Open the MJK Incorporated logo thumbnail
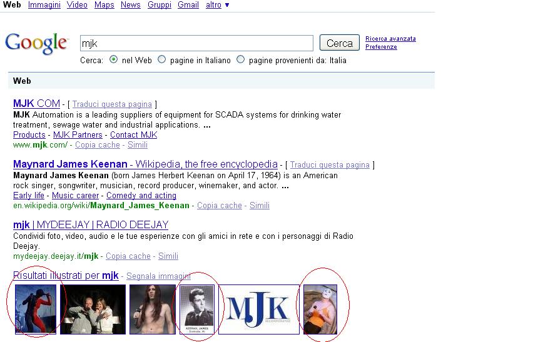The height and width of the screenshot is (342, 538). (x=258, y=309)
